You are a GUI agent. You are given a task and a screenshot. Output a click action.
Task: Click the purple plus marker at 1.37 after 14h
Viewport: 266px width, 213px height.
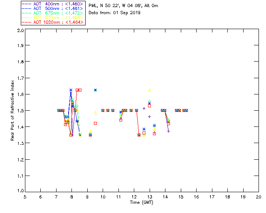(168, 131)
